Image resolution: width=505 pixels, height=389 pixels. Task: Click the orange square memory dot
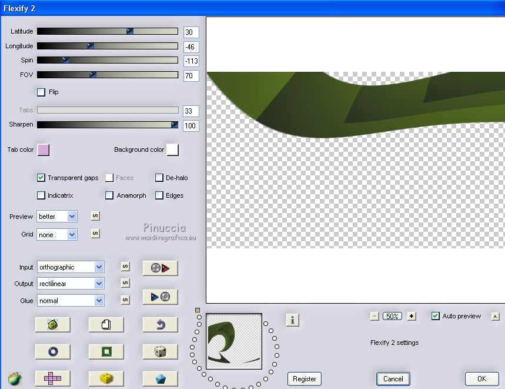(198, 310)
